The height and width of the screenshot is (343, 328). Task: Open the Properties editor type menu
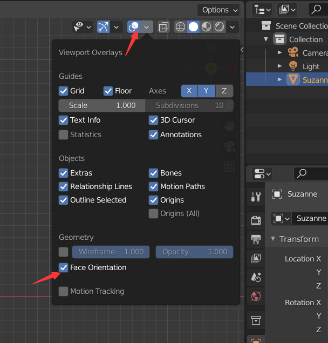[x=262, y=174]
